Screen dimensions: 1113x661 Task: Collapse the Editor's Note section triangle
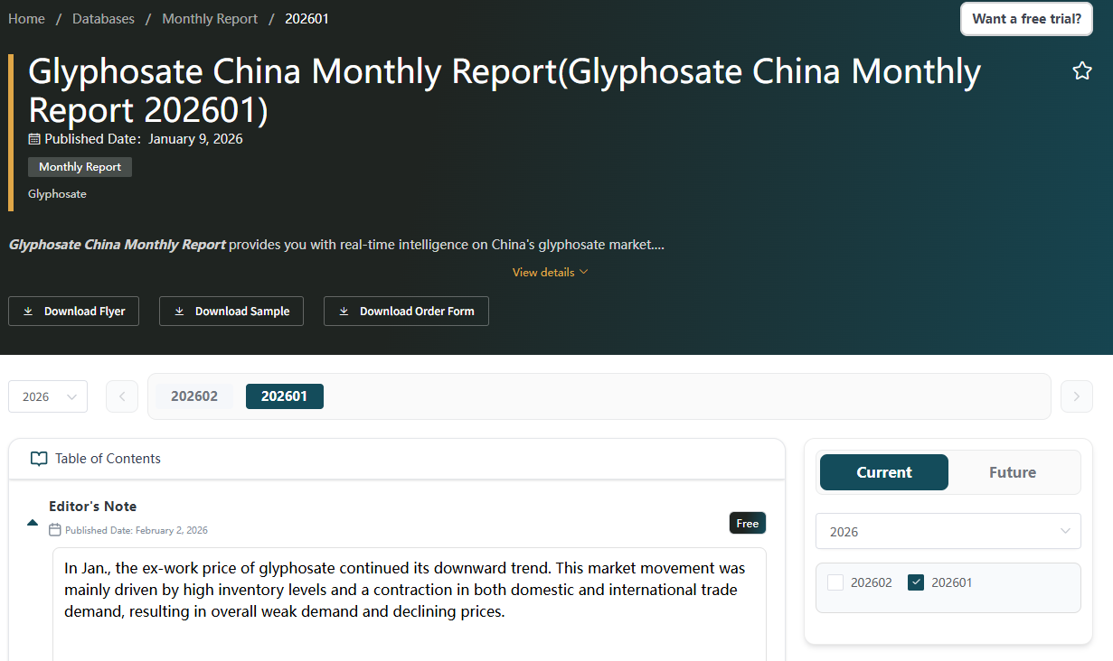(33, 522)
